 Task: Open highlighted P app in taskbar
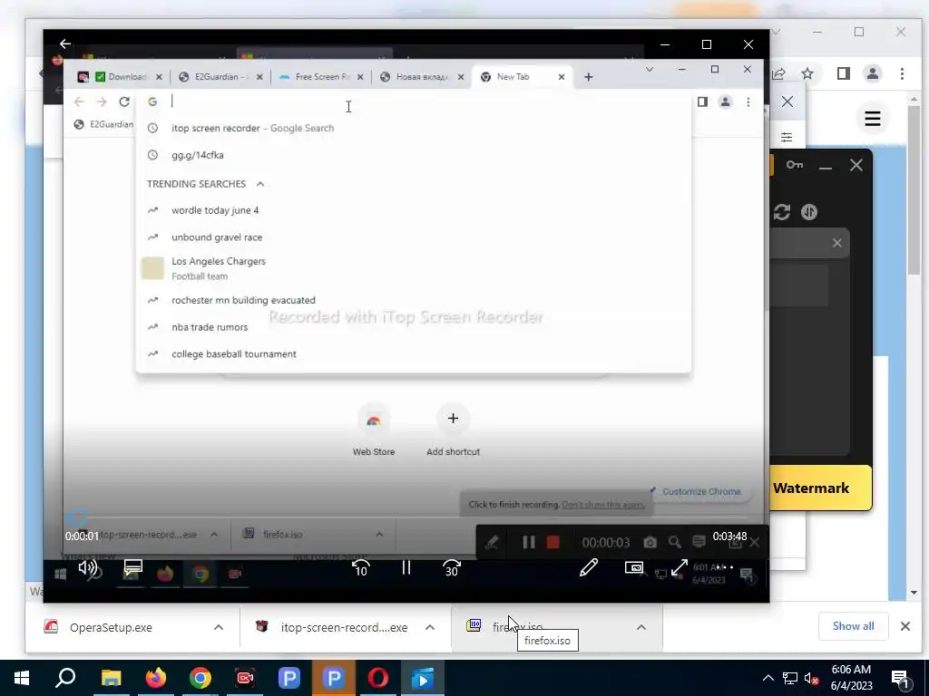click(x=334, y=678)
